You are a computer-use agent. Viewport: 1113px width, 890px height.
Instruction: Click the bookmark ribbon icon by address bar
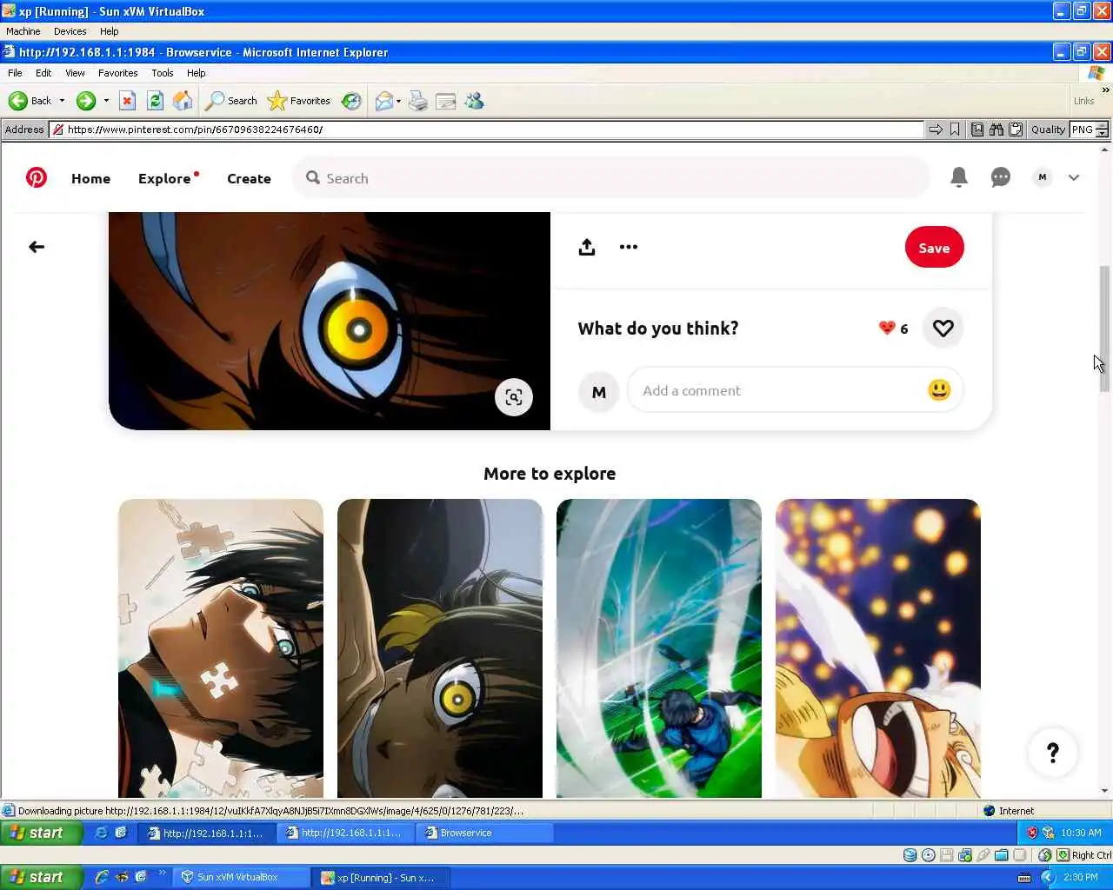pyautogui.click(x=955, y=130)
